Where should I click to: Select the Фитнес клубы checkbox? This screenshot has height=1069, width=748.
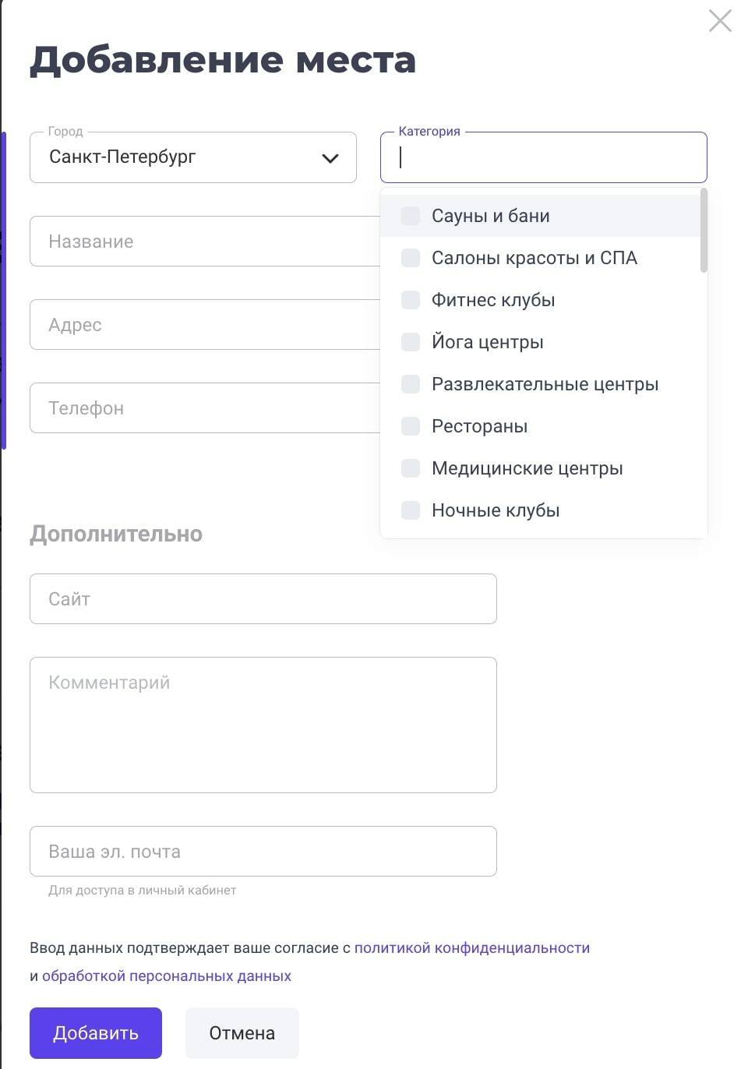411,300
